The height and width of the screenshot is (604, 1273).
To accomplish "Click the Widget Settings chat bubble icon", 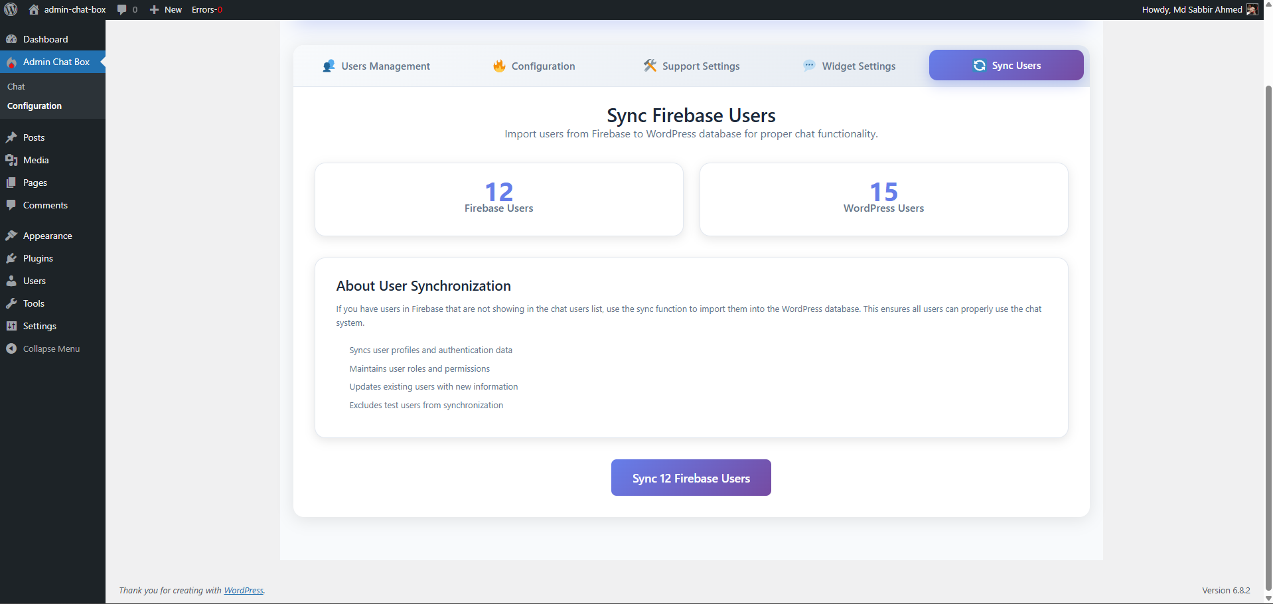I will point(809,66).
